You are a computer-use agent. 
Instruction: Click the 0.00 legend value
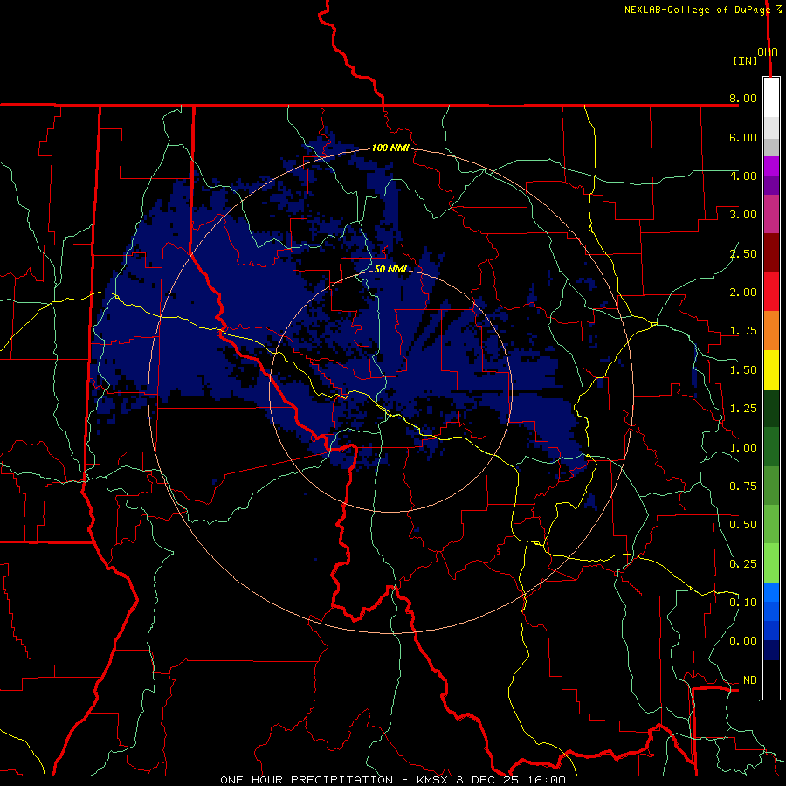[x=743, y=641]
